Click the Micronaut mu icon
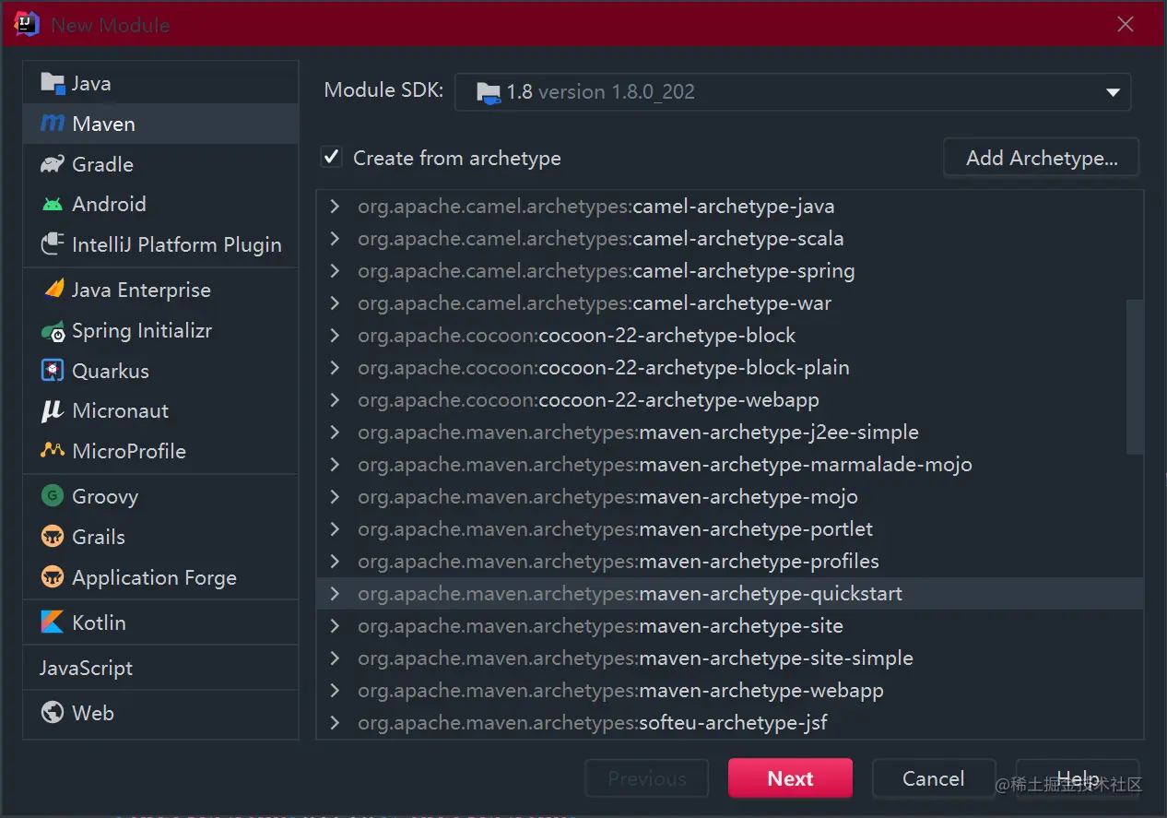This screenshot has width=1167, height=818. pos(53,411)
